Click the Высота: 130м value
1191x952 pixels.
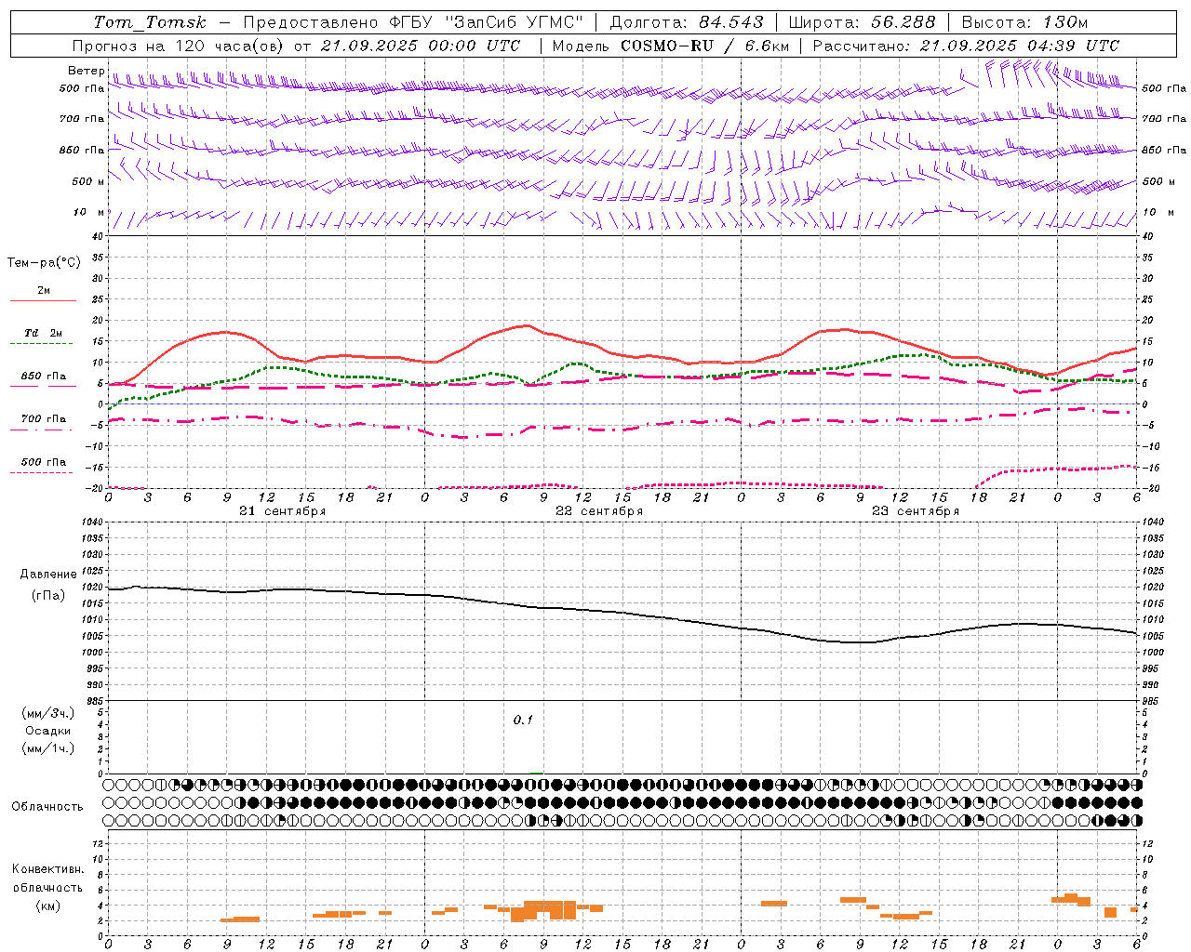[1024, 22]
